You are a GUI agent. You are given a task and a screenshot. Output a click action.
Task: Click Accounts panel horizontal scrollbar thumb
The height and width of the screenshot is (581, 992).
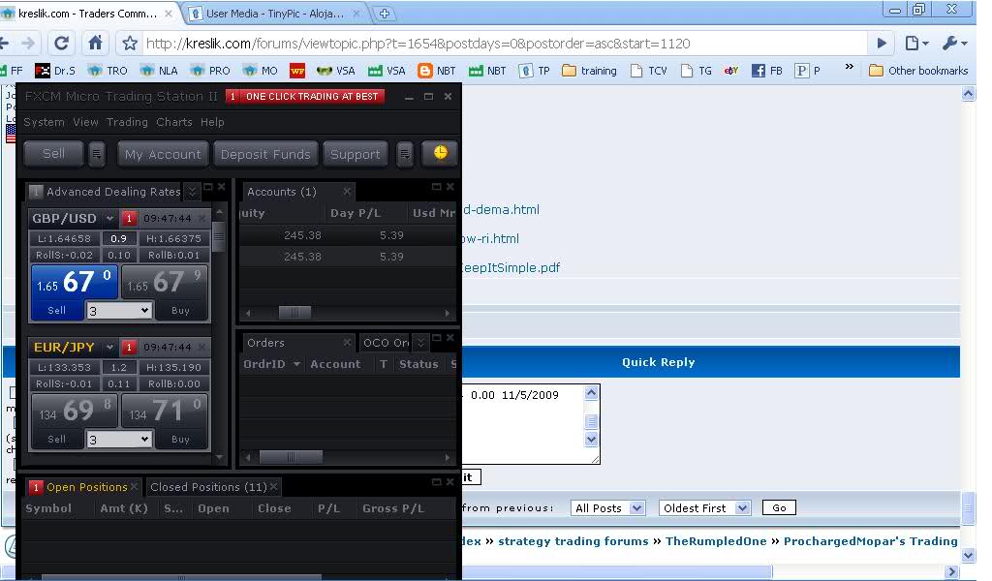[294, 313]
